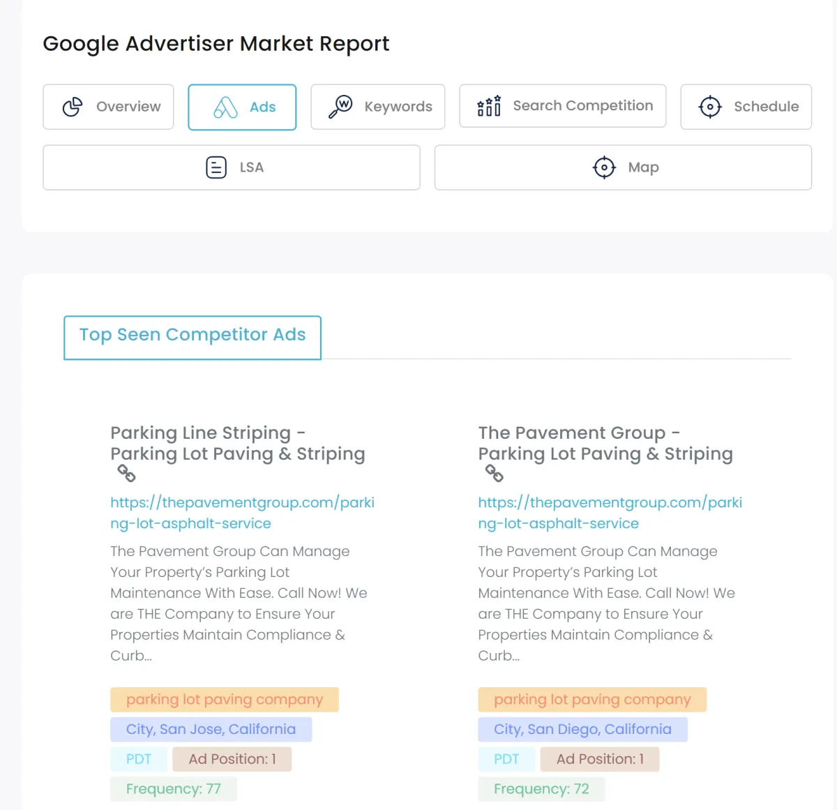837x810 pixels.
Task: Click chain link icon under The Pavement Group ad
Action: [x=495, y=474]
